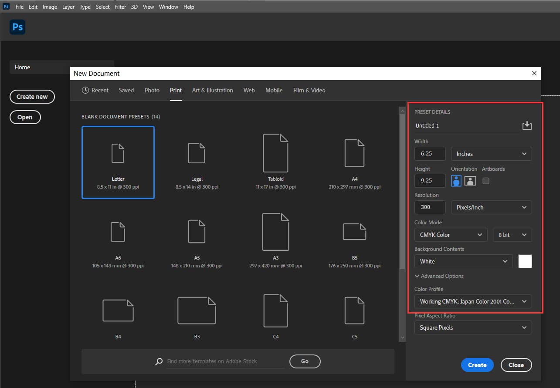560x388 pixels.
Task: Click the Find more templates search field
Action: (x=225, y=361)
